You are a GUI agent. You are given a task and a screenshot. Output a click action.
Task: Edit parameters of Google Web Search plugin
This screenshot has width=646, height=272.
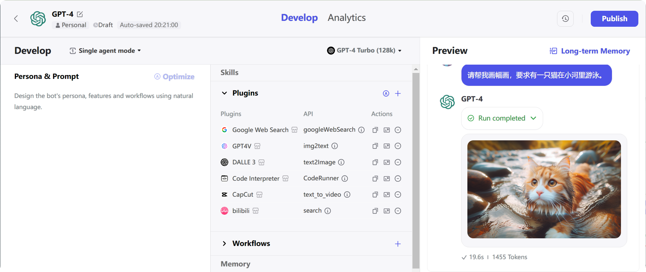click(386, 130)
